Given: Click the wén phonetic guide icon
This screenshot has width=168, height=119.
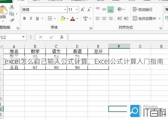Looking at the screenshot, I should (x=85, y=18).
